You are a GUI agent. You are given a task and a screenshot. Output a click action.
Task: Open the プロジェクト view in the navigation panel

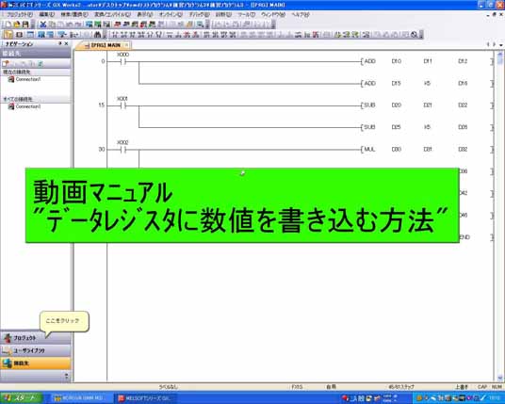tap(36, 338)
